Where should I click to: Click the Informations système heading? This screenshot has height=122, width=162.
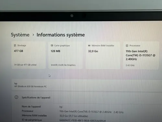tap(61, 35)
